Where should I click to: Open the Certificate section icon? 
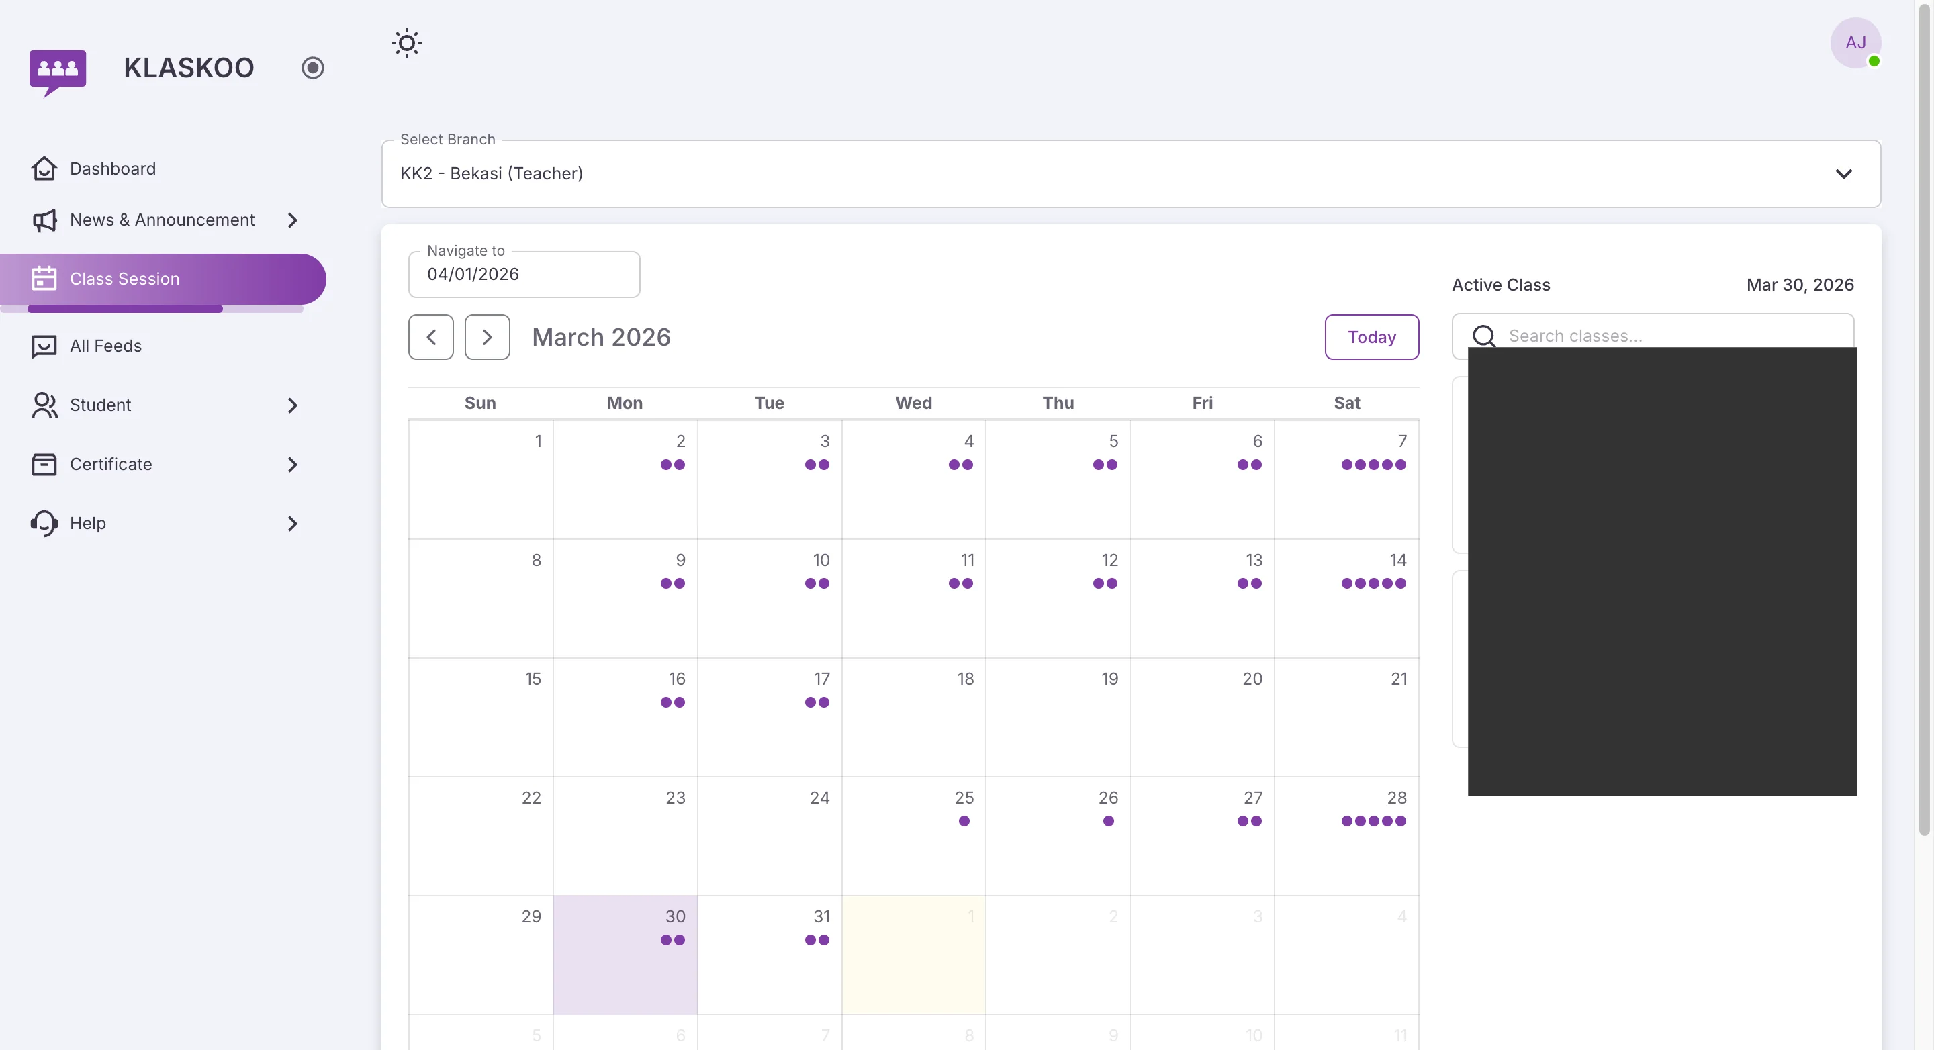click(x=44, y=464)
